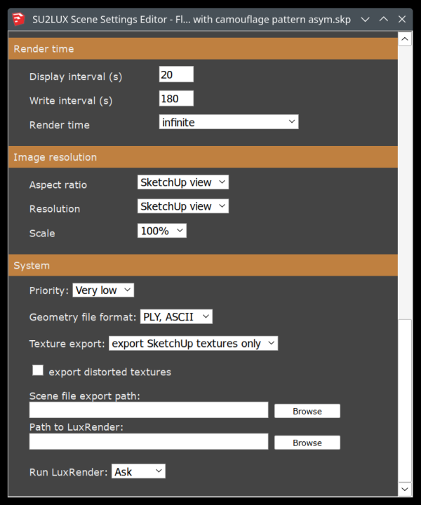Open the Resolution dropdown

point(183,206)
